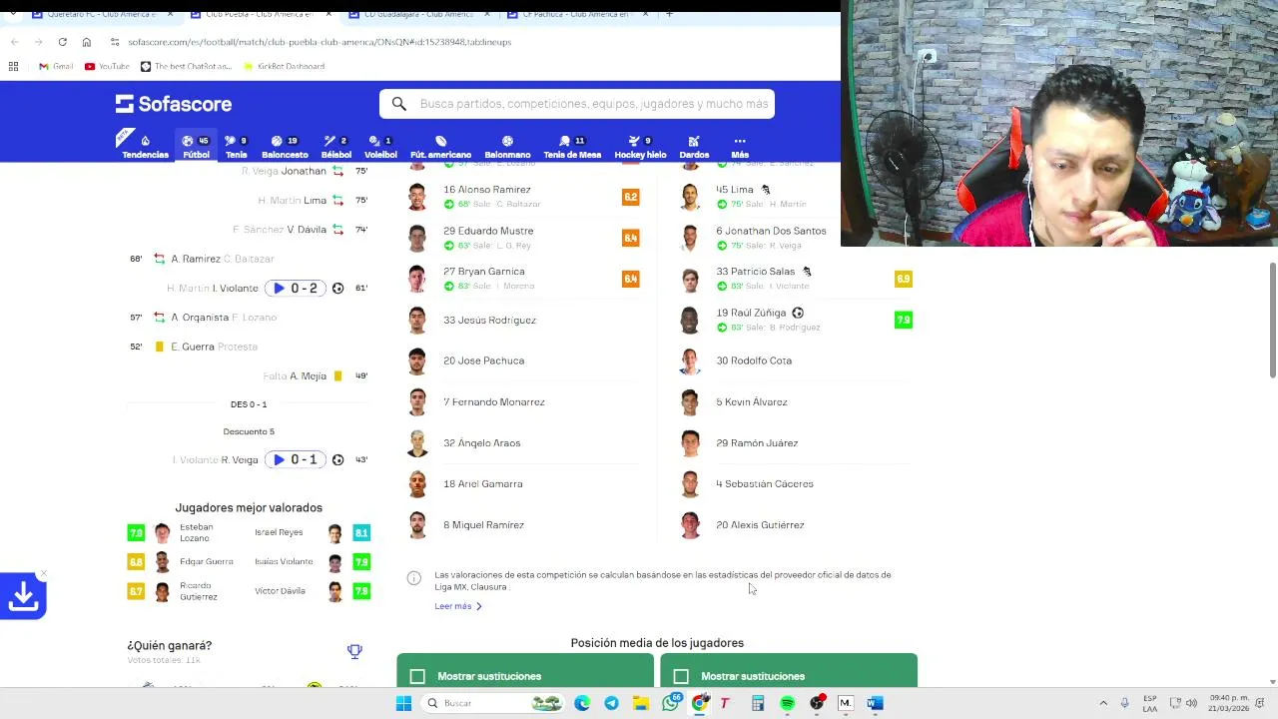Click the page vertical scrollbar thumb
Image resolution: width=1278 pixels, height=719 pixels.
coord(1272,321)
